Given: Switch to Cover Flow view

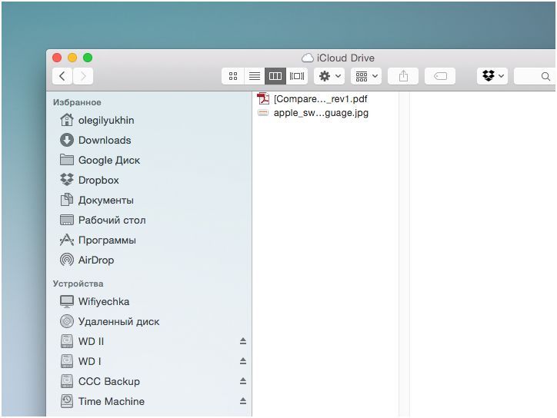Looking at the screenshot, I should pyautogui.click(x=297, y=76).
